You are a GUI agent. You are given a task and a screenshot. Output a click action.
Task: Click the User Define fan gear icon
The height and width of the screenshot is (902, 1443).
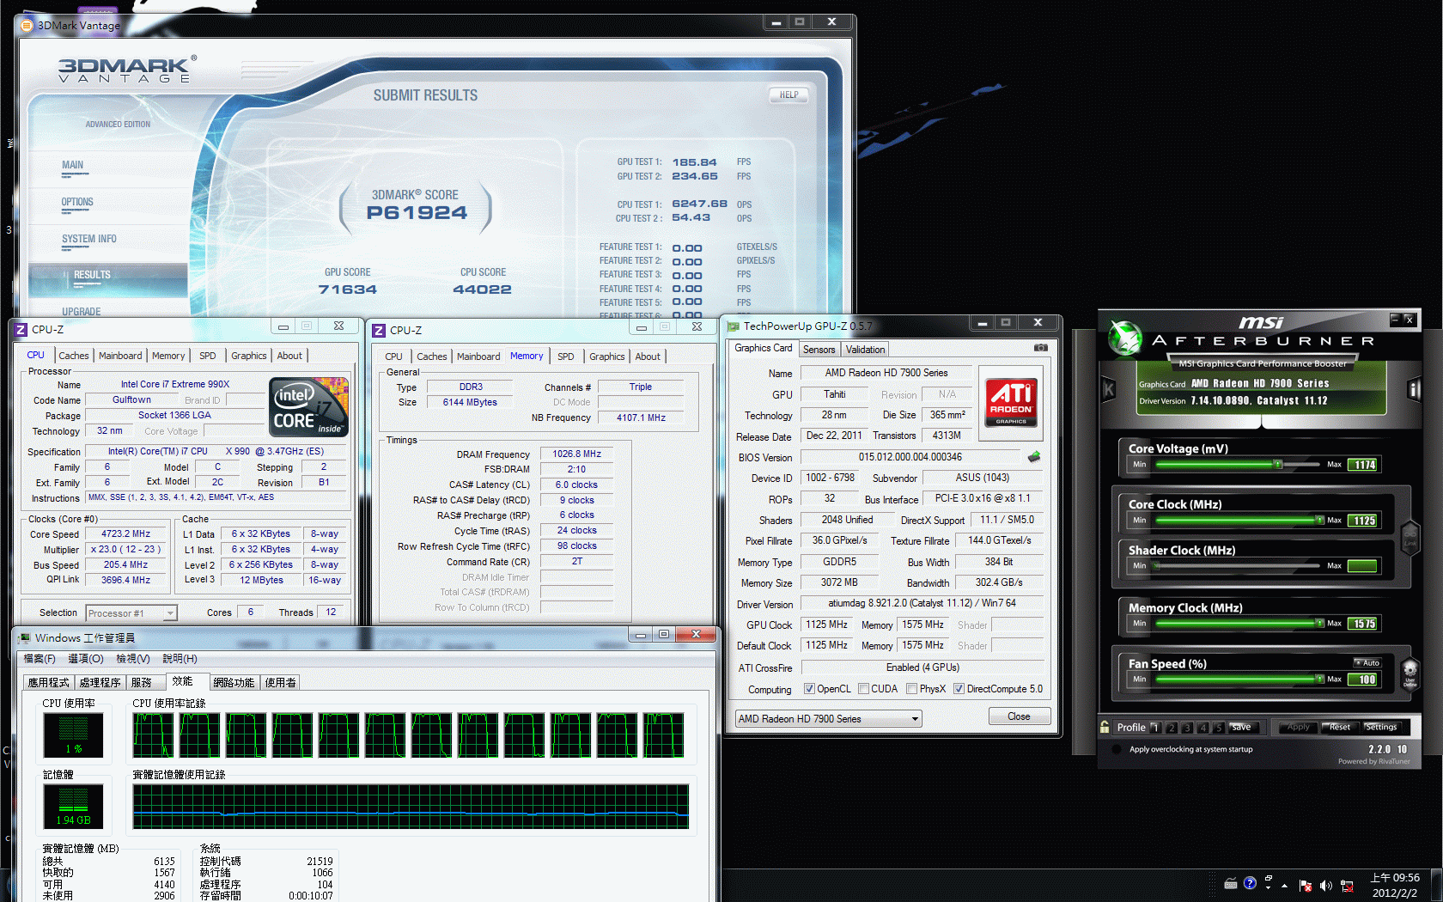click(1410, 673)
